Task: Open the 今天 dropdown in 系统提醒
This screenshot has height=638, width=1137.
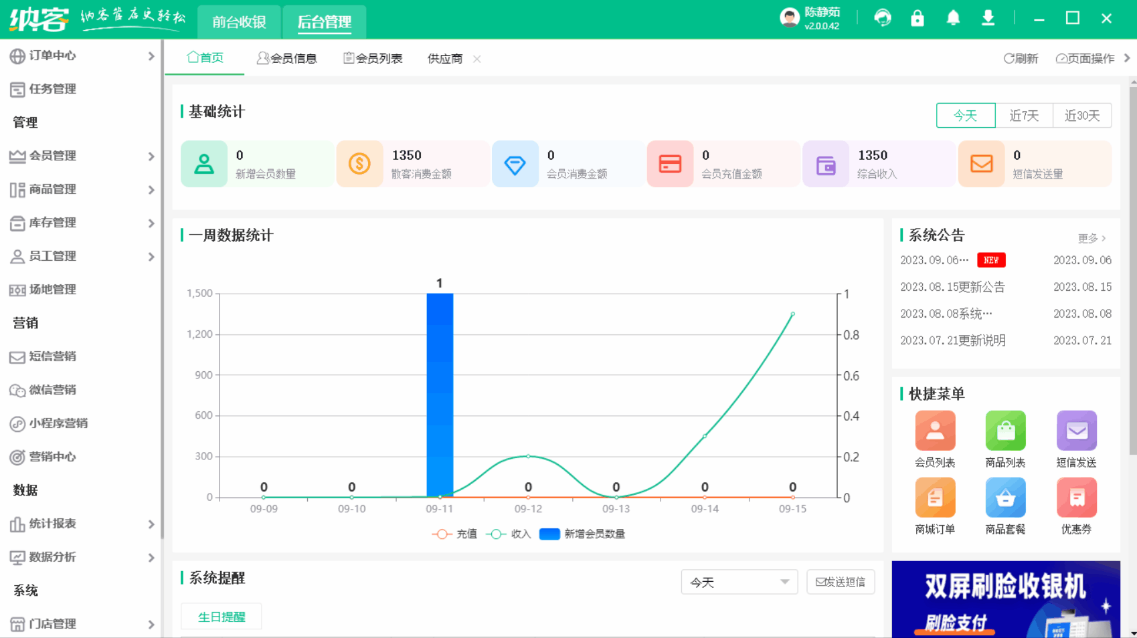Action: 738,582
